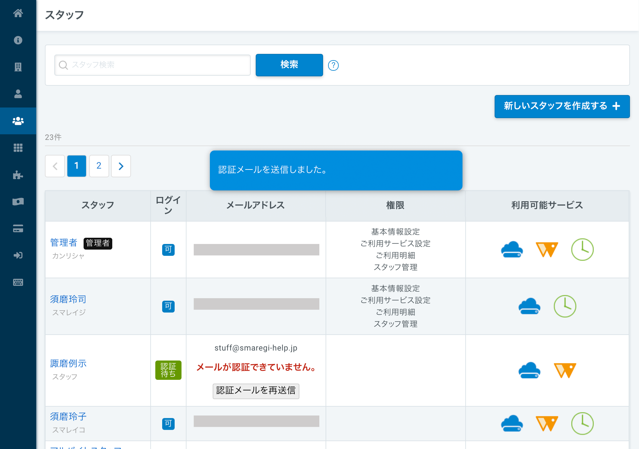Image resolution: width=639 pixels, height=449 pixels.
Task: Resend verification with 認証メールを再送信 button
Action: pyautogui.click(x=256, y=391)
